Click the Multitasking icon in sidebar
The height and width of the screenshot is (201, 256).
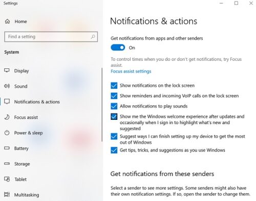(x=7, y=194)
